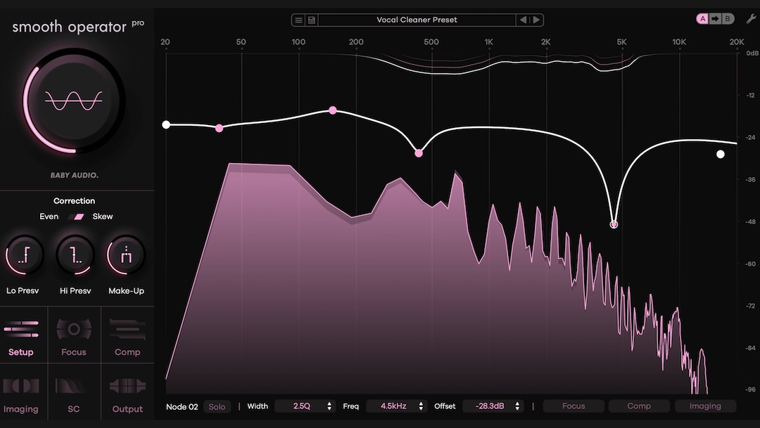Open the Imaging tab in sidebar

[21, 392]
